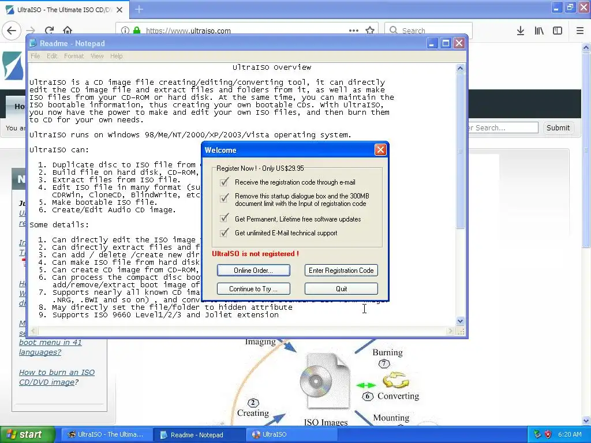Click the Online Order... button
Screen dimensions: 591x443
pos(253,270)
